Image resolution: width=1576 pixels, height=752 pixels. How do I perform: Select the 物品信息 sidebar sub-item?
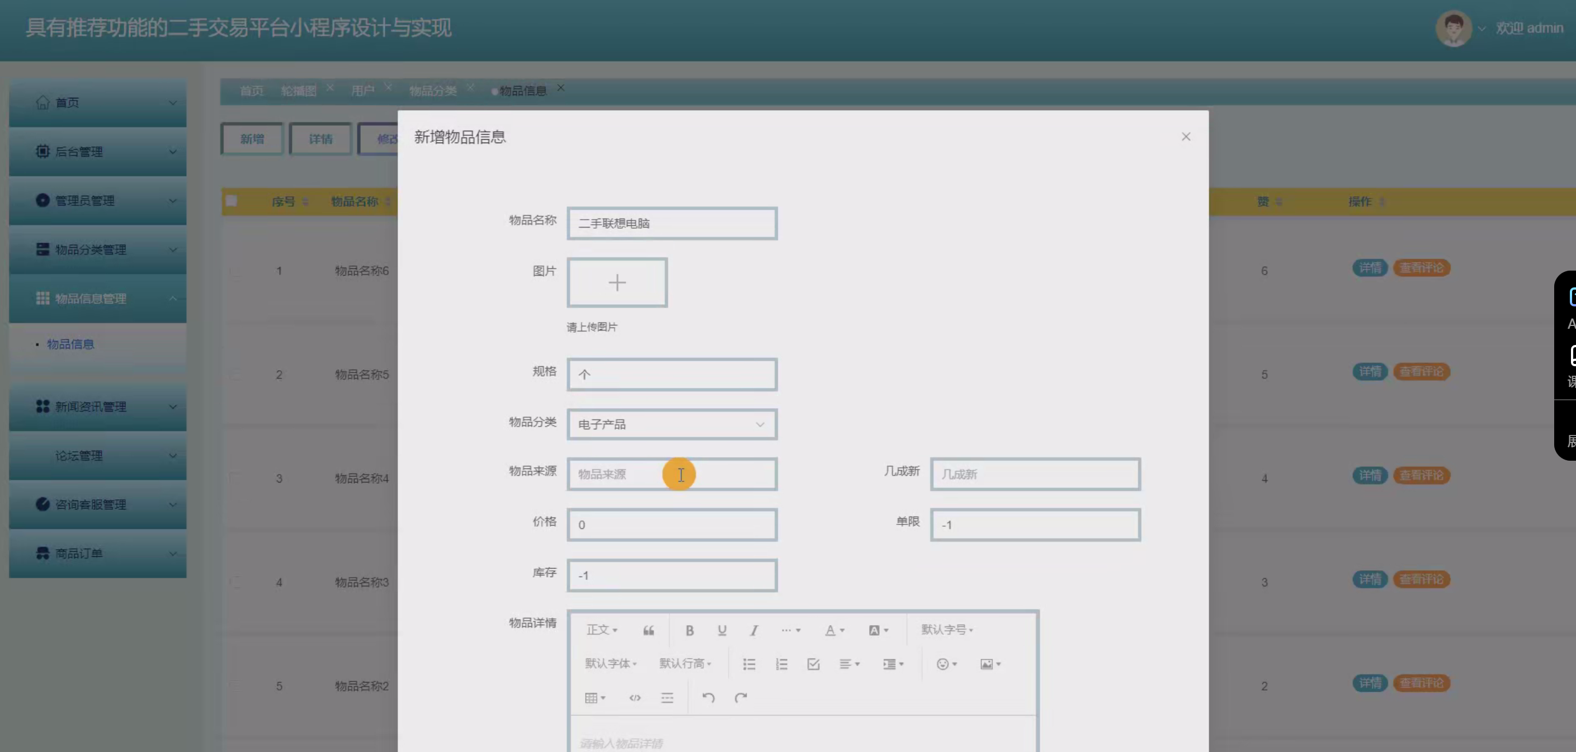tap(71, 344)
